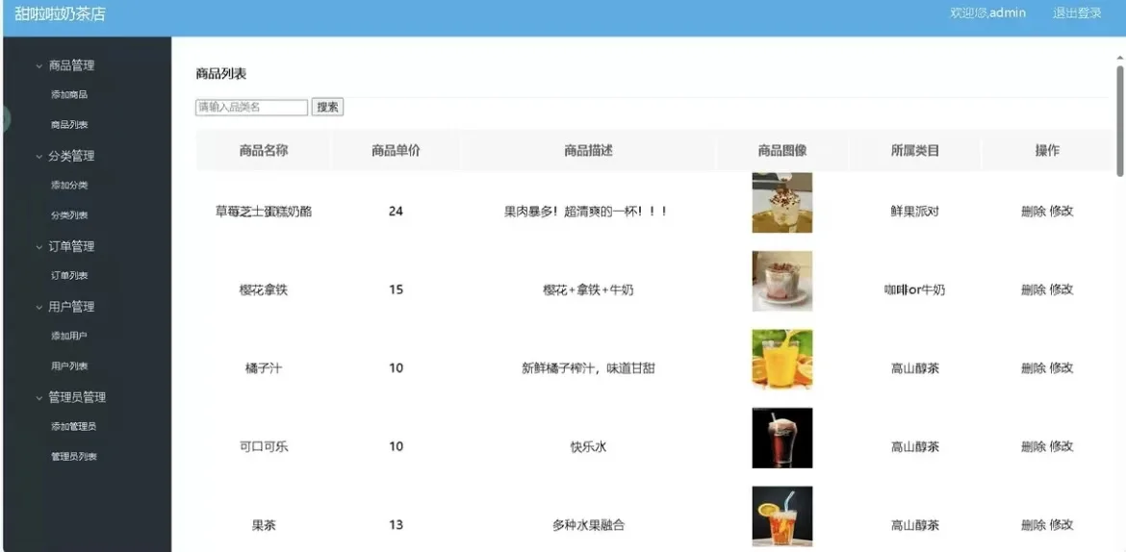Screen dimensions: 1126x552
Task: Select the 樱花拿铁 name cell
Action: [264, 290]
